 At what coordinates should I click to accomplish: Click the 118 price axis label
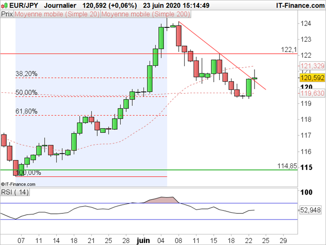(x=306, y=119)
